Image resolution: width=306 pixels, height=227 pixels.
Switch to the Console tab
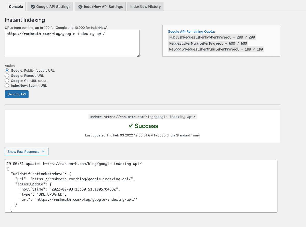pos(16,7)
